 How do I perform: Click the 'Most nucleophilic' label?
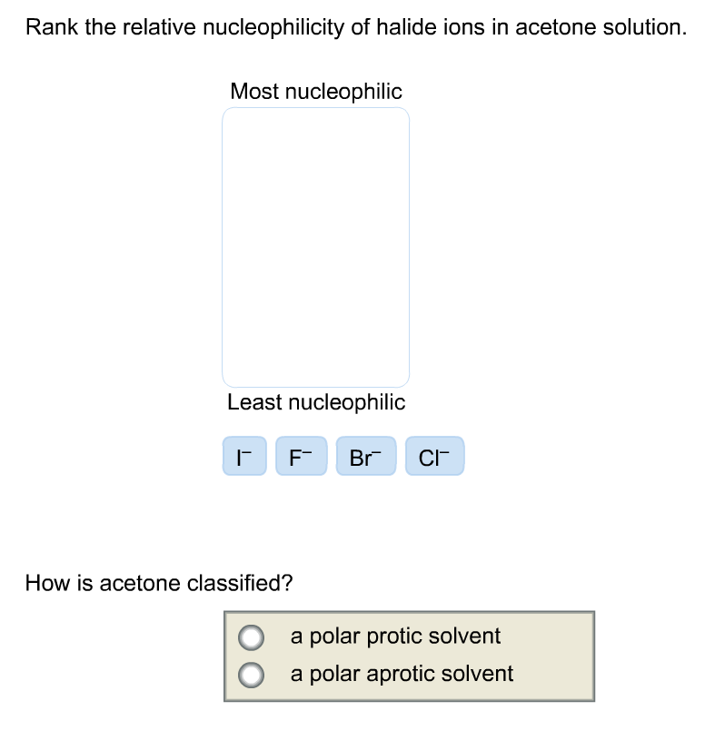[315, 91]
